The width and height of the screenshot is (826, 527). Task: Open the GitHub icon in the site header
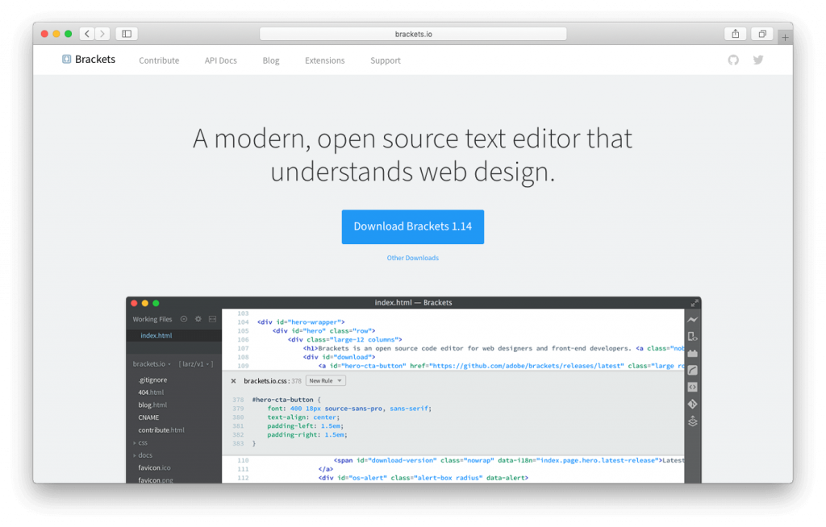click(x=733, y=60)
